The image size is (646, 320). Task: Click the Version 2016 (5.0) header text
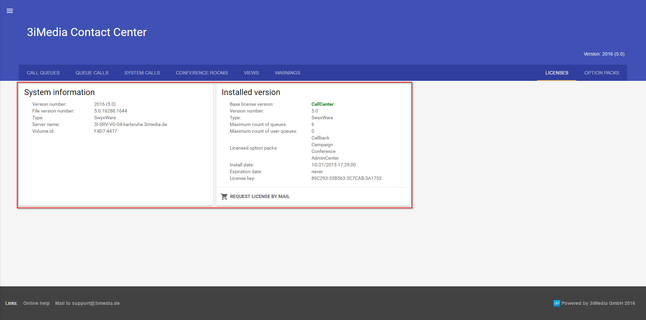[604, 54]
